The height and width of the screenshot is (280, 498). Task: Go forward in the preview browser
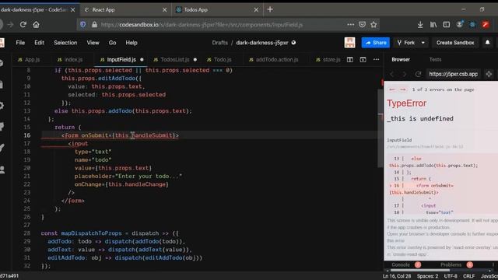point(404,74)
